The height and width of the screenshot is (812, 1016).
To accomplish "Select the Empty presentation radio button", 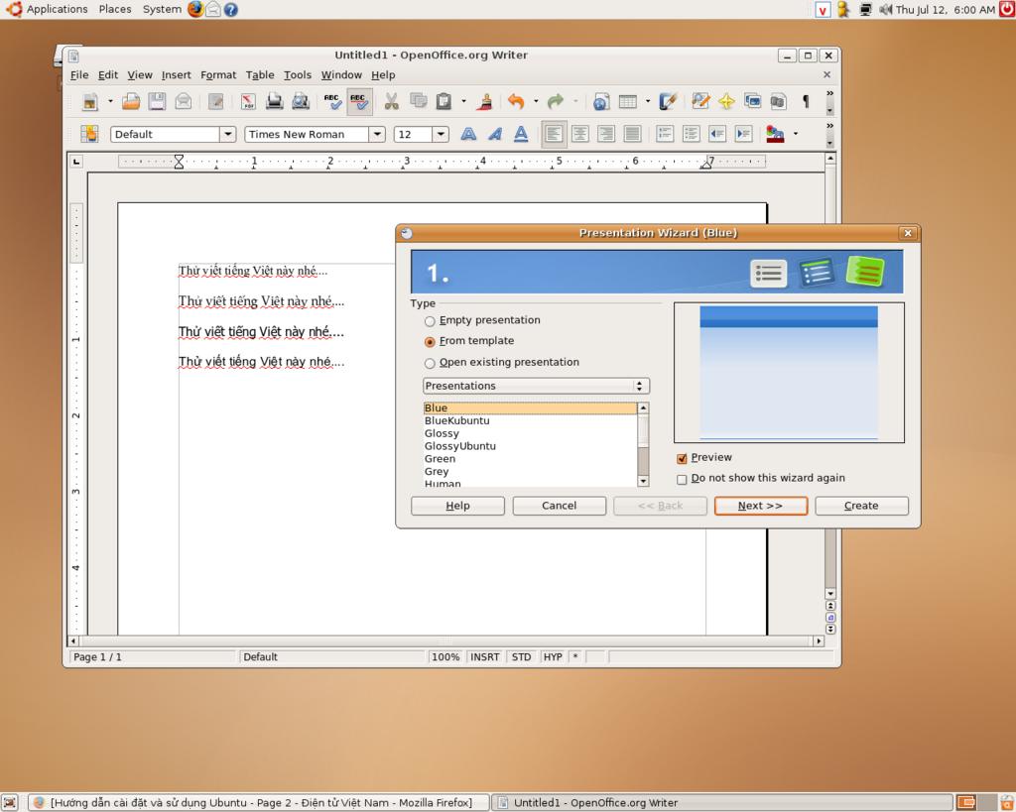I will pyautogui.click(x=430, y=321).
